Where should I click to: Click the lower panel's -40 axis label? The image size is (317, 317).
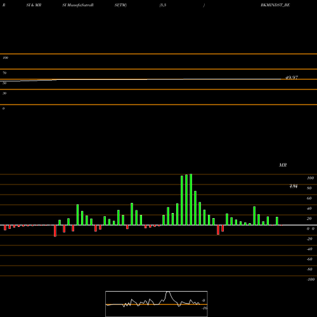[x=309, y=249]
